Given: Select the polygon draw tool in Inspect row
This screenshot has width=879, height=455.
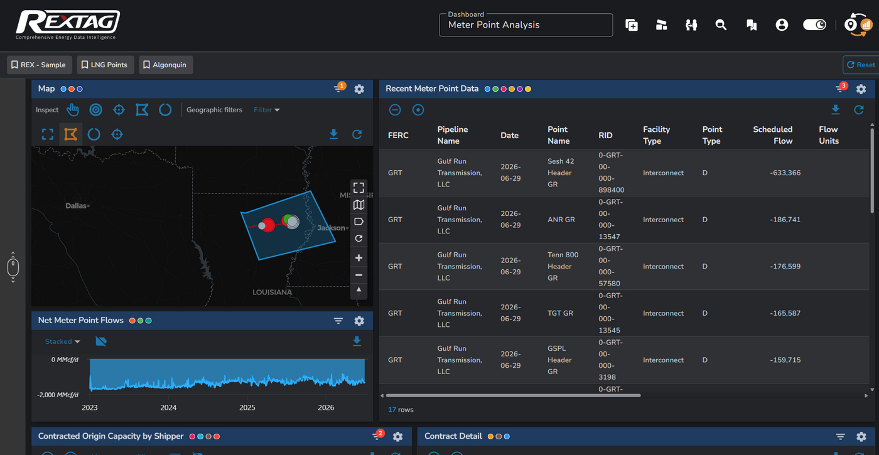Looking at the screenshot, I should pos(142,110).
